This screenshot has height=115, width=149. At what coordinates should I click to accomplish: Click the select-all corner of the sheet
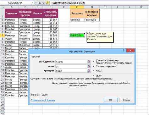pyautogui.click(x=2, y=7)
